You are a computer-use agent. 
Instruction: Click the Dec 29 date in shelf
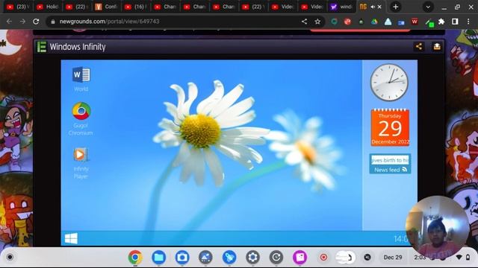coord(393,258)
